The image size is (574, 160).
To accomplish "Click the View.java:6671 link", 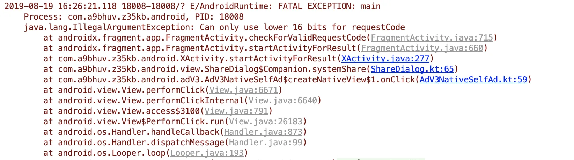I will click(x=243, y=90).
